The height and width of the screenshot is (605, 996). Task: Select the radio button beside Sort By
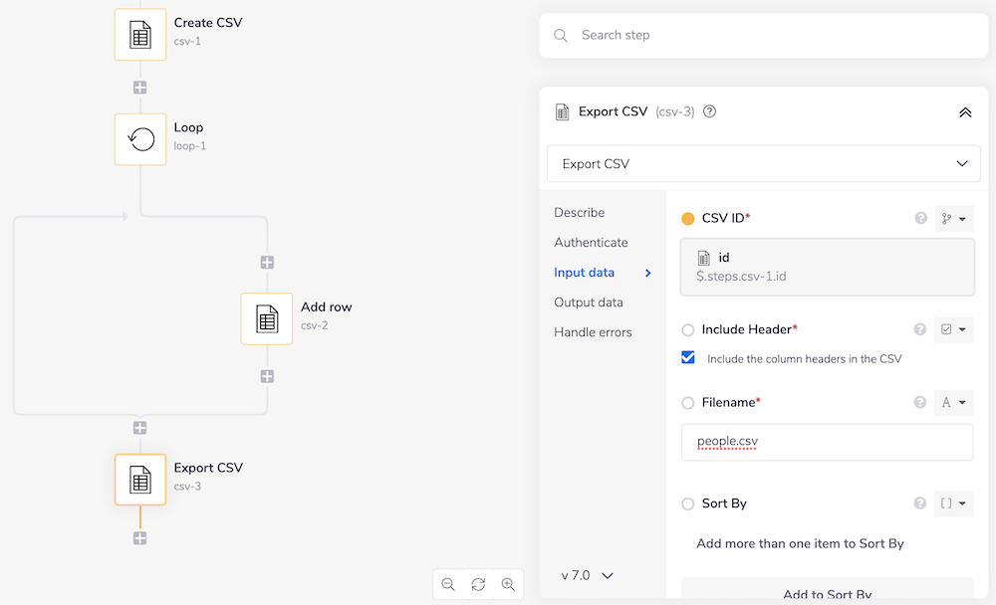pos(688,504)
